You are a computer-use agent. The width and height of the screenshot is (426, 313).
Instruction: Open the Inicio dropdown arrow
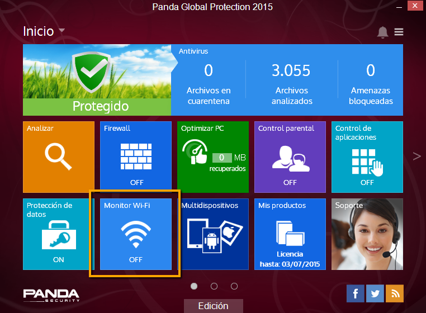pyautogui.click(x=62, y=30)
